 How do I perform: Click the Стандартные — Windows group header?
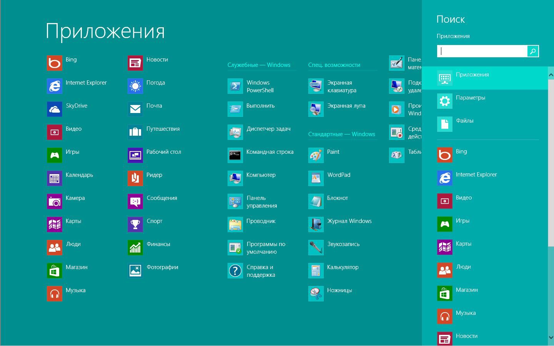[341, 134]
